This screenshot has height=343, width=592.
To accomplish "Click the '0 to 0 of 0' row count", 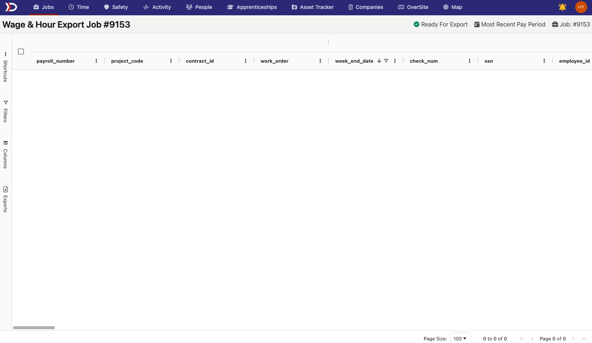I will tap(495, 339).
